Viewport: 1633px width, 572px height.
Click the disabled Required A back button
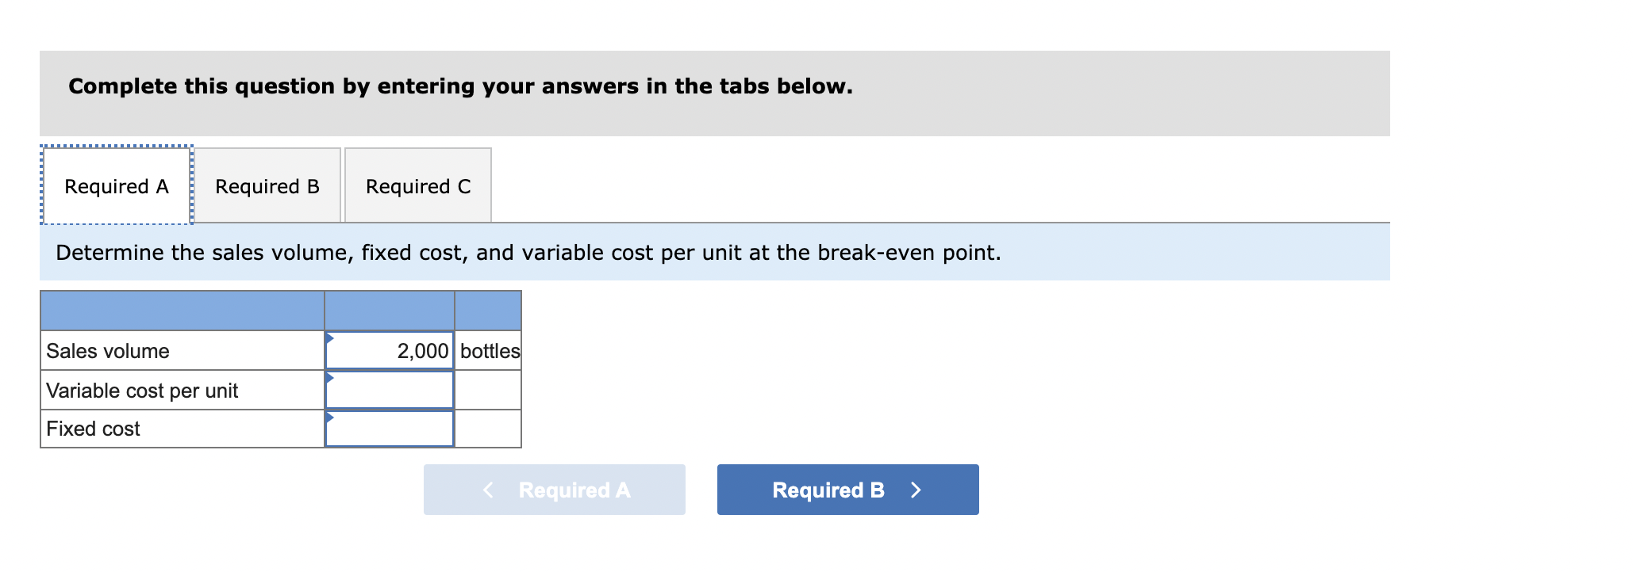555,490
